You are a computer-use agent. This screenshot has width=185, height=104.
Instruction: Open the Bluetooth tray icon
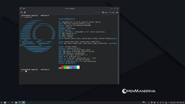[158, 103]
